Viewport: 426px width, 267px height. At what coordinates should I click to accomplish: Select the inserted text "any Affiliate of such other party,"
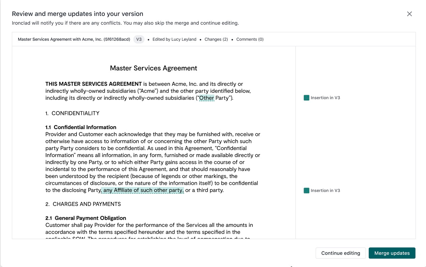143,190
